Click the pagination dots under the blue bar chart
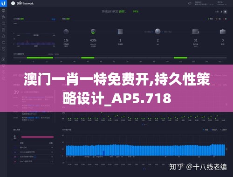233x177 pixels. (x=144, y=169)
